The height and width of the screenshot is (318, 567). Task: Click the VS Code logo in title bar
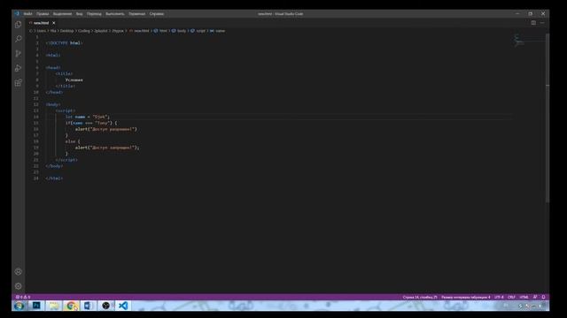(x=17, y=14)
